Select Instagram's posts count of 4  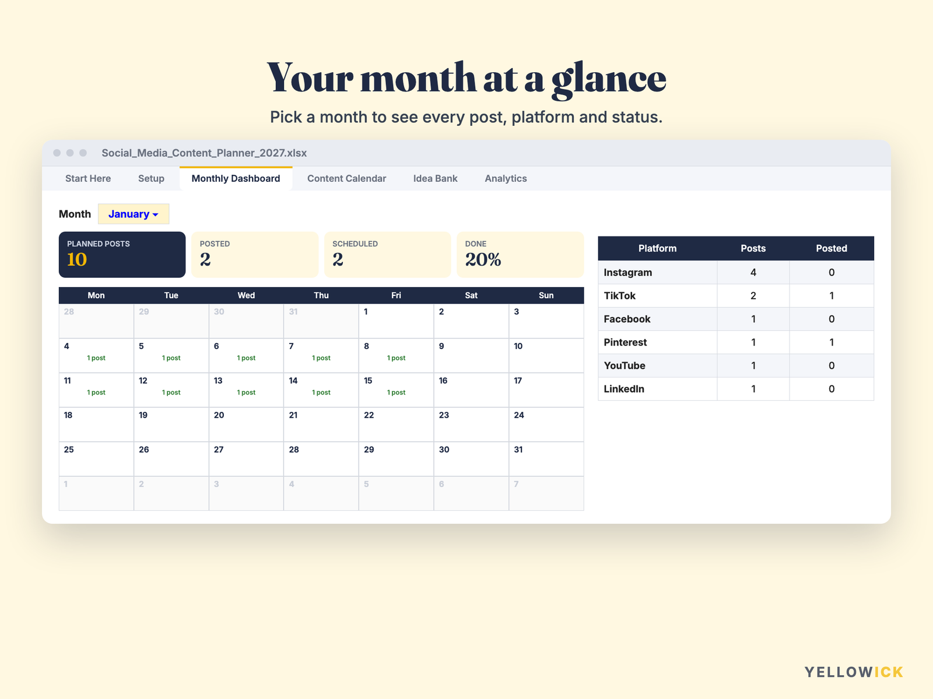753,272
